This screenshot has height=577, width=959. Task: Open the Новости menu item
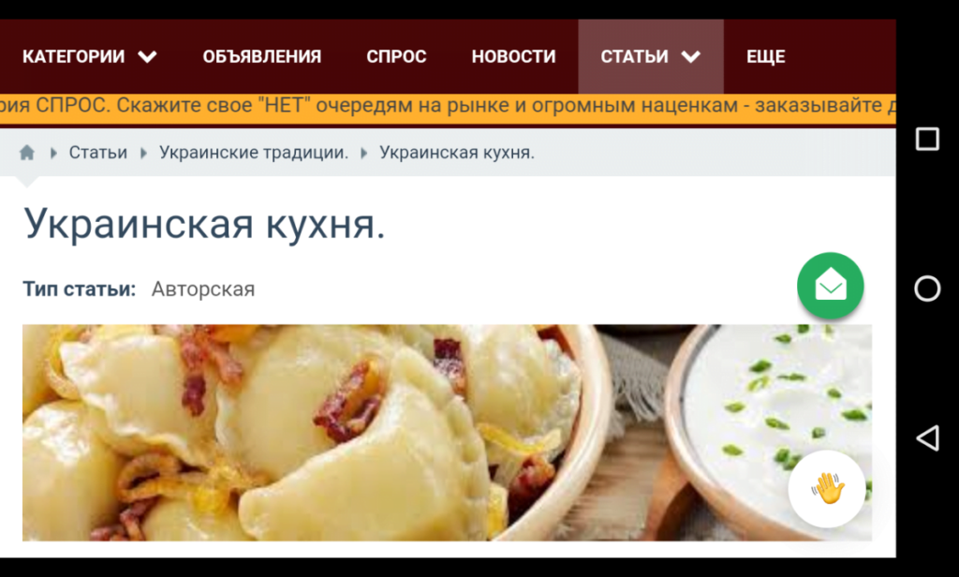coord(513,56)
